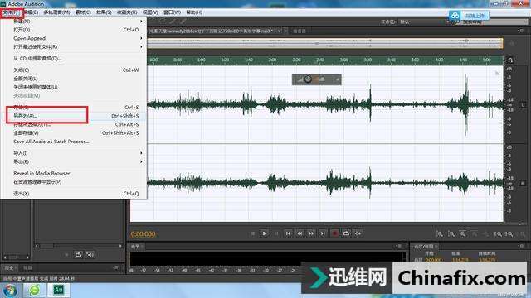
Task: Click the headphones icon beside the time ruler
Action: coord(510,60)
